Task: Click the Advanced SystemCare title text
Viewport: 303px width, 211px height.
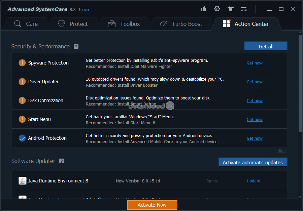Action: point(37,9)
